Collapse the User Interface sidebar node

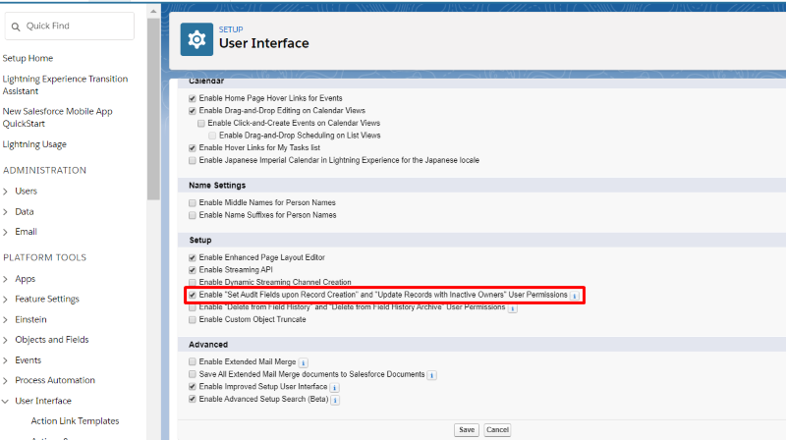[x=7, y=401]
